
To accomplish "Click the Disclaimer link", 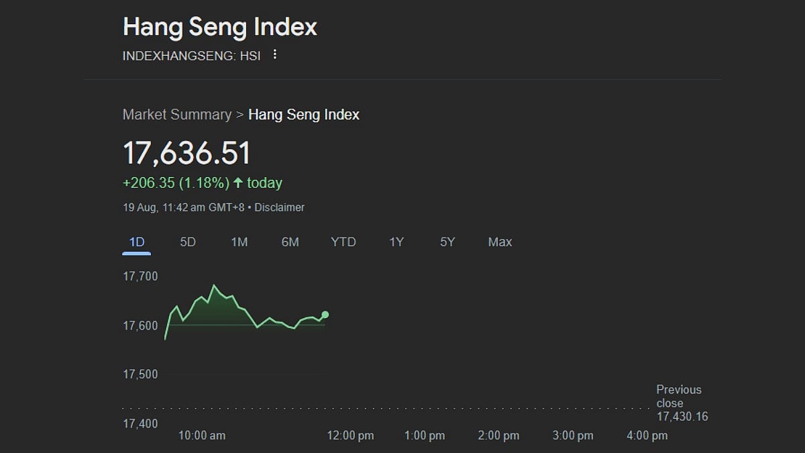I will pos(279,208).
